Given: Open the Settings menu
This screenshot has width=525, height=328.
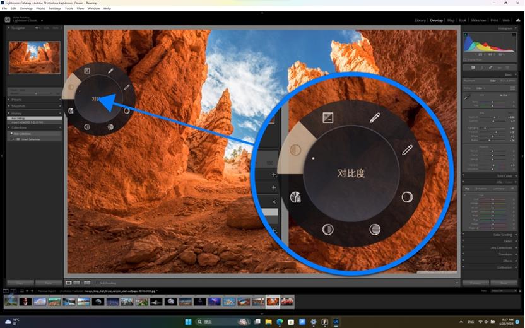Looking at the screenshot, I should click(55, 8).
